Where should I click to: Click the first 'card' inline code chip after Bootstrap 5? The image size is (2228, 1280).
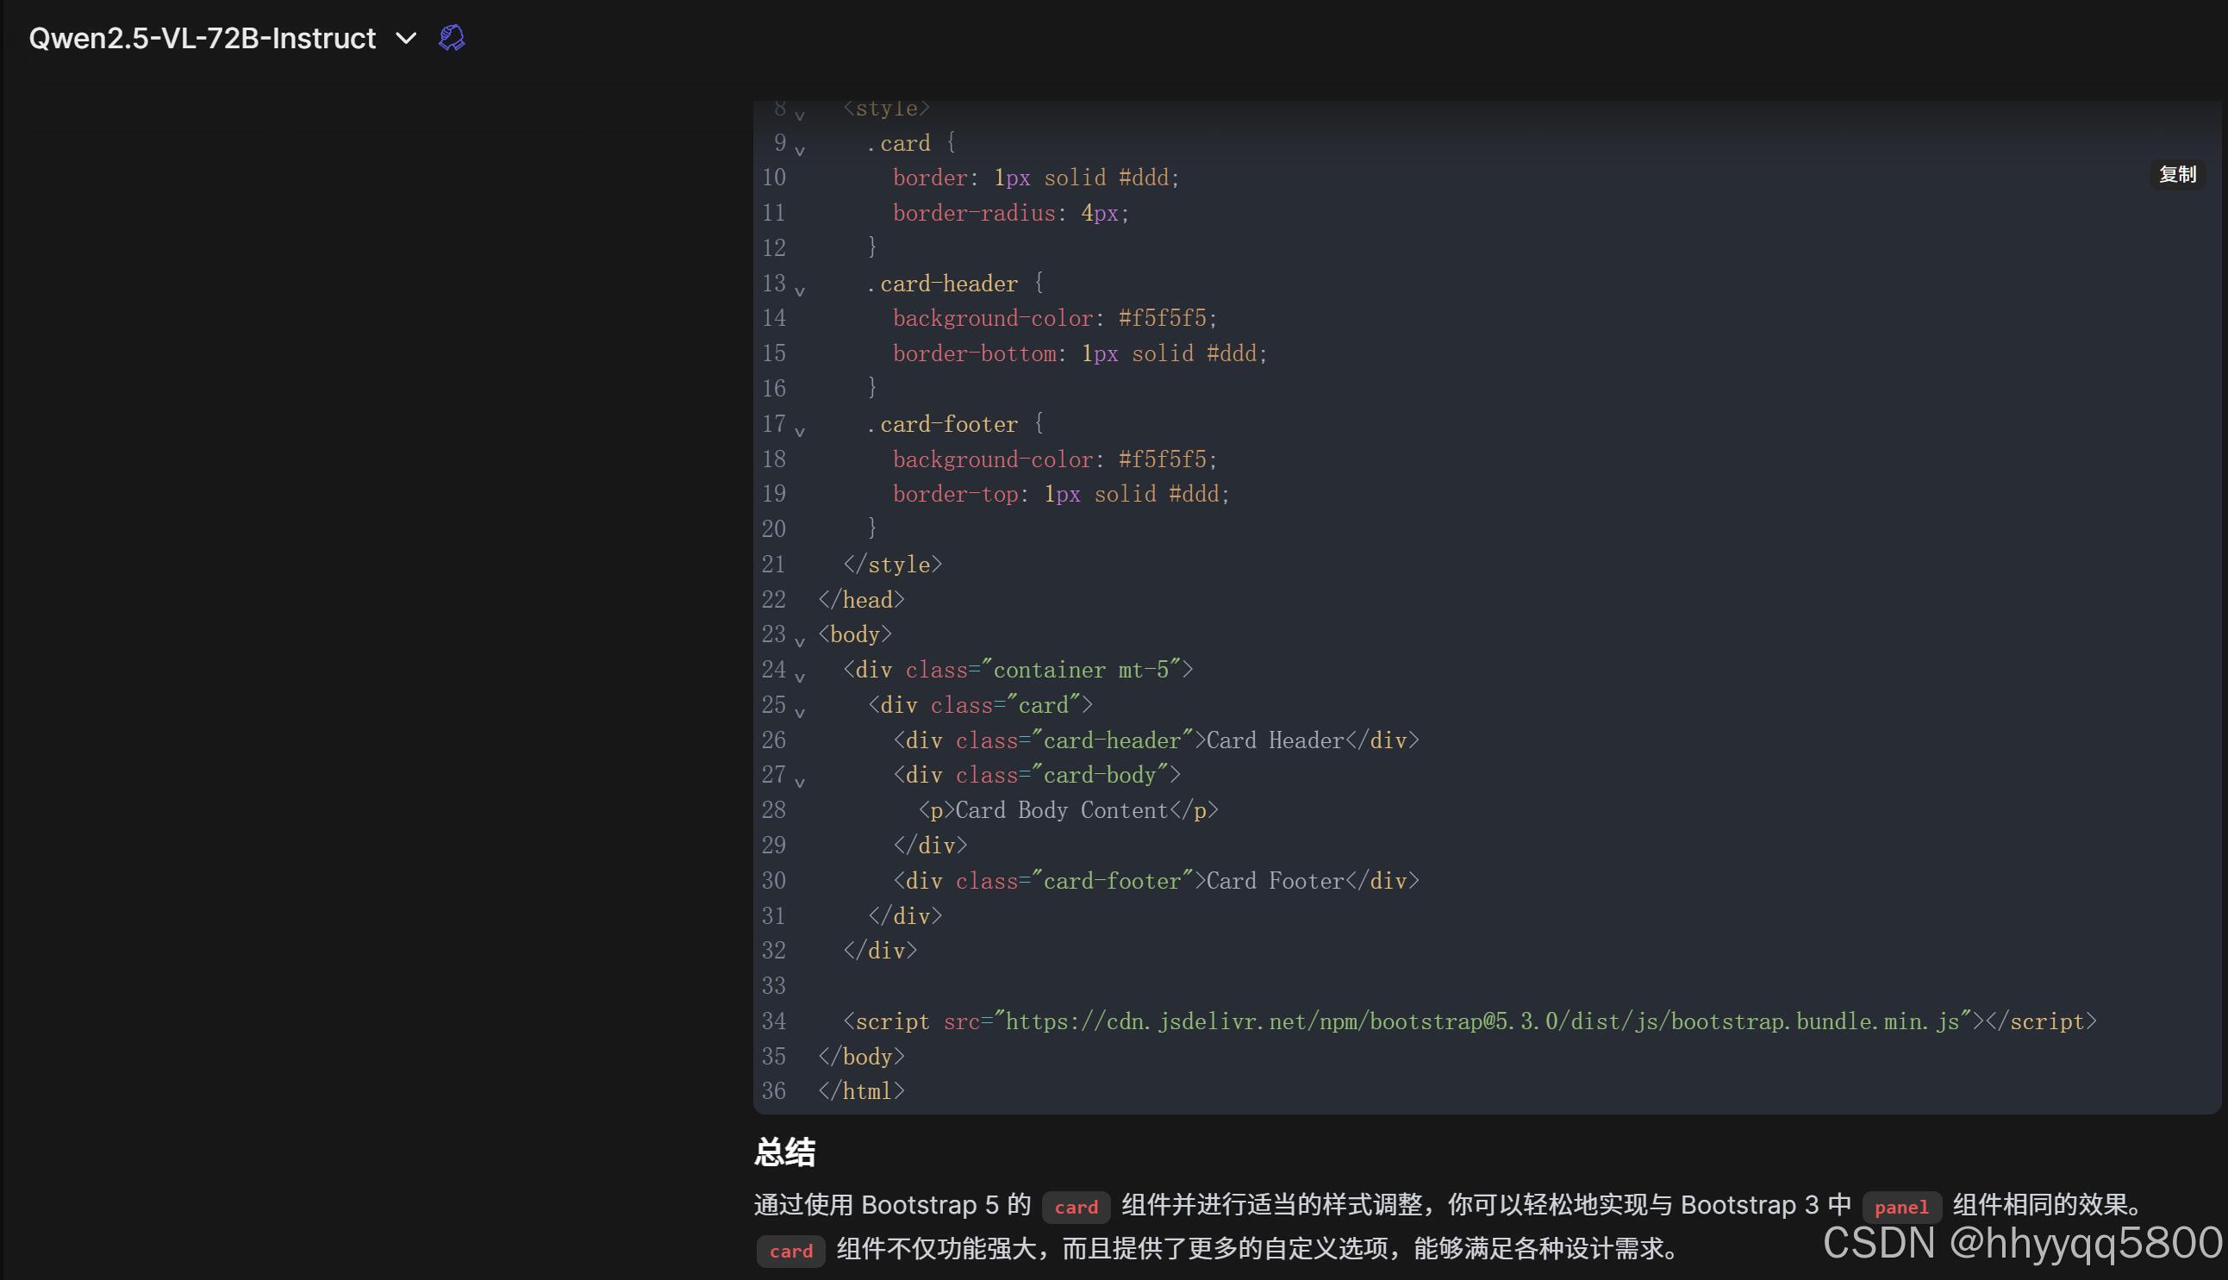[x=1075, y=1207]
